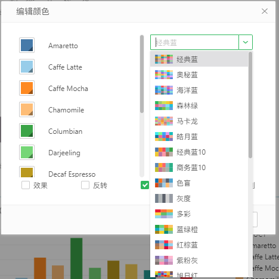The width and height of the screenshot is (279, 279).
Task: Choose the 马卡龙 palette option
Action: (199, 121)
